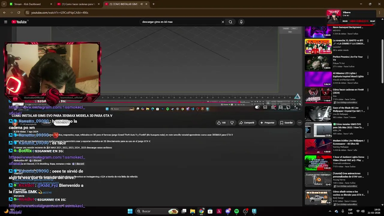Open File Explorer from taskbar

pos(193,211)
